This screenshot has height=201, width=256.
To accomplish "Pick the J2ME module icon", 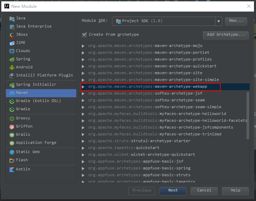I will (x=12, y=43).
